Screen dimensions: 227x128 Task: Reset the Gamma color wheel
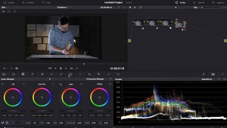click(53, 84)
